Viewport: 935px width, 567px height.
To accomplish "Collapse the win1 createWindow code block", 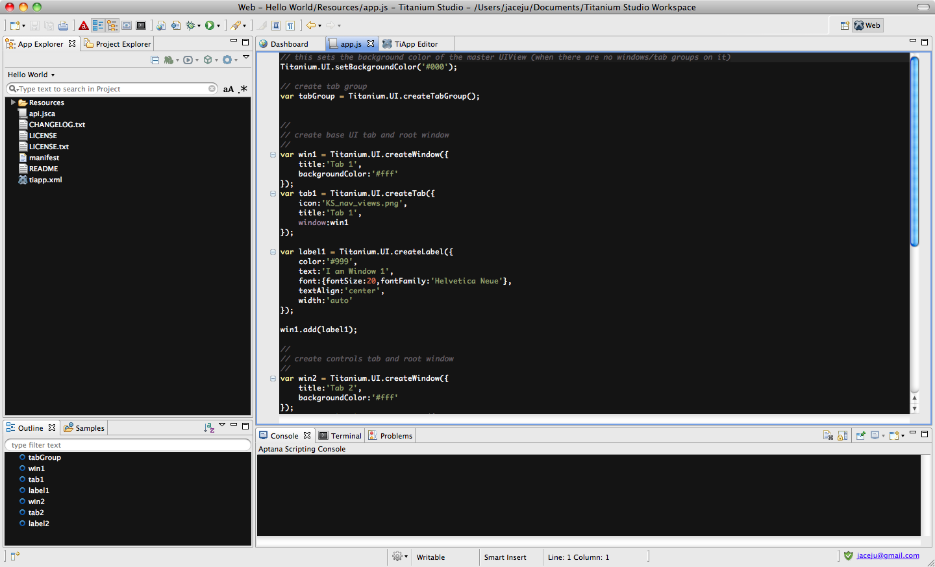I will [273, 154].
